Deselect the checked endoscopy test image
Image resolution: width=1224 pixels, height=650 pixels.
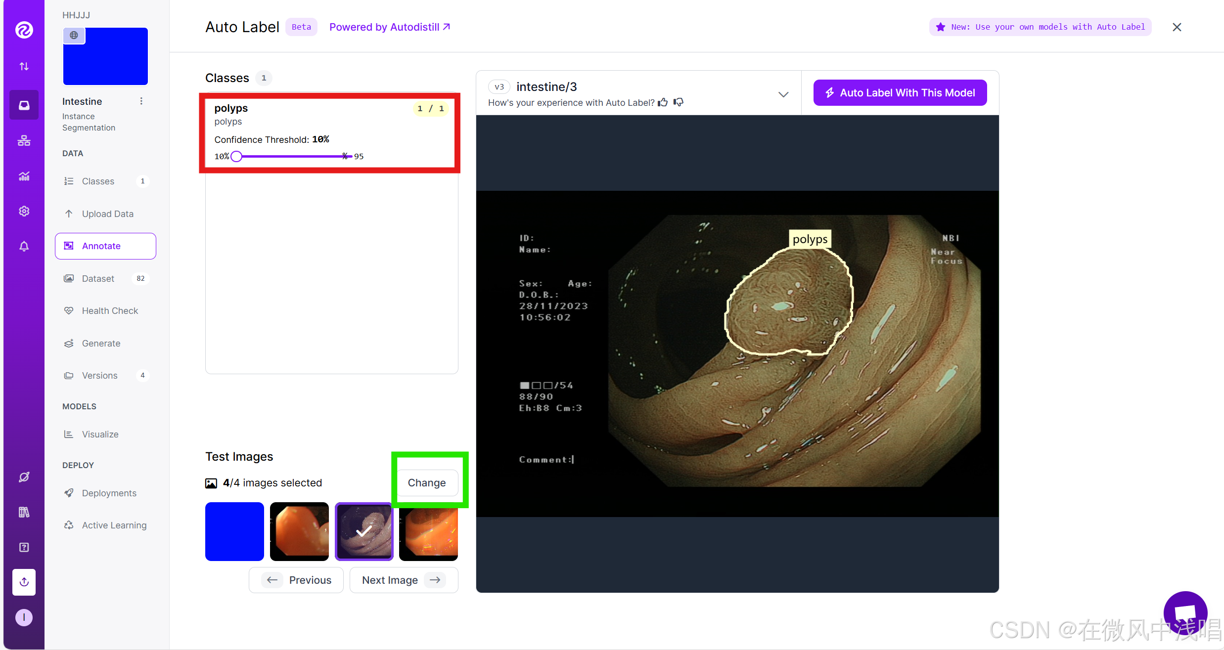click(x=364, y=531)
